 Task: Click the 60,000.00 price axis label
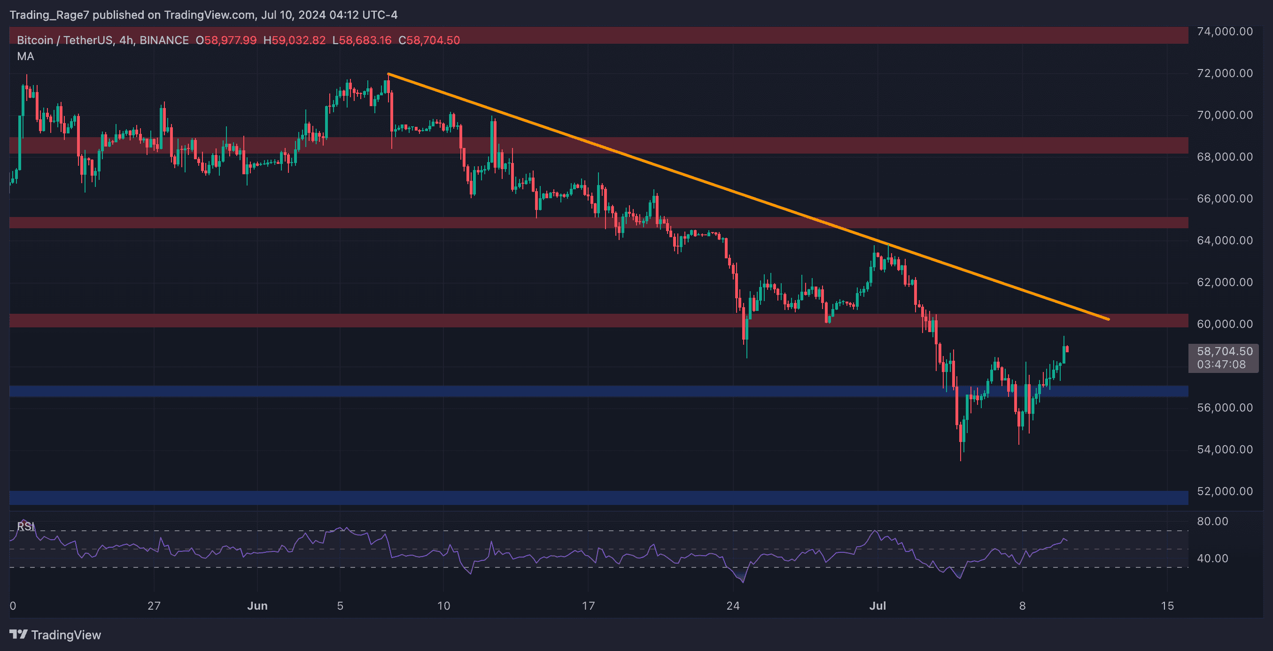(1225, 324)
